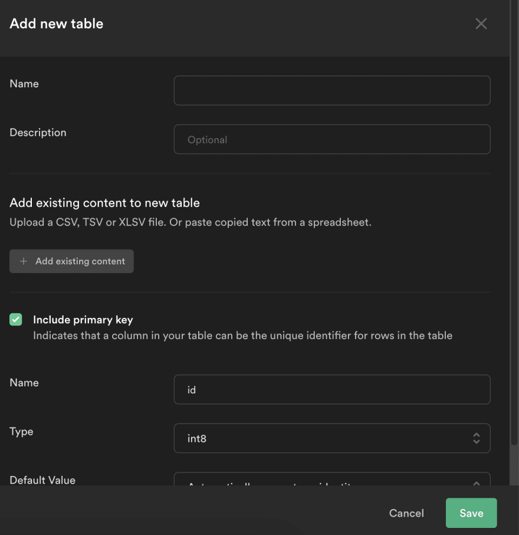Click the Add existing content to new table heading

(x=104, y=203)
